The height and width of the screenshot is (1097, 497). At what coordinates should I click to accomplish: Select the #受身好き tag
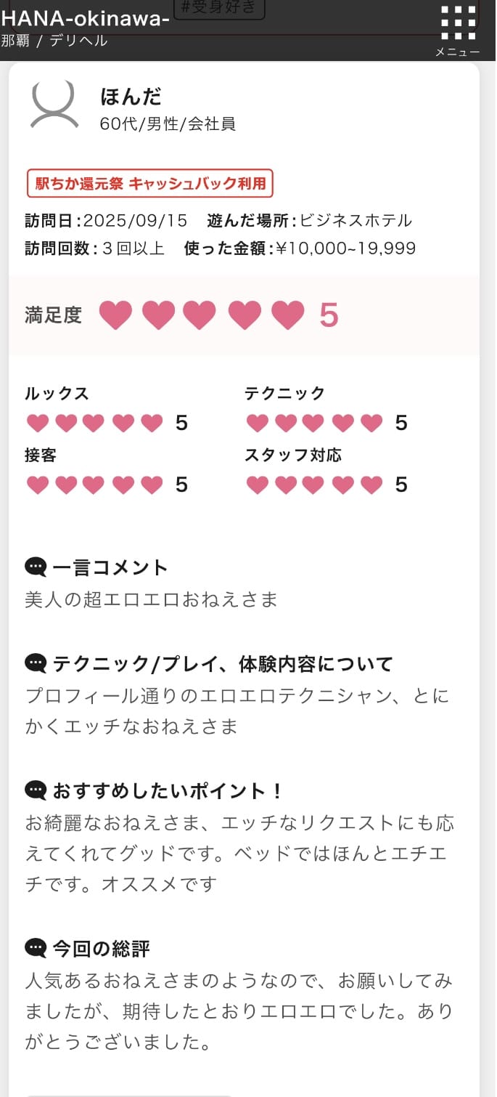pos(219,9)
